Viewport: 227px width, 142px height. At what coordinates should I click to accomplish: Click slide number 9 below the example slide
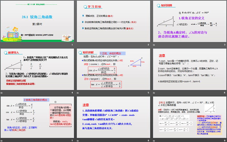pos(224,141)
